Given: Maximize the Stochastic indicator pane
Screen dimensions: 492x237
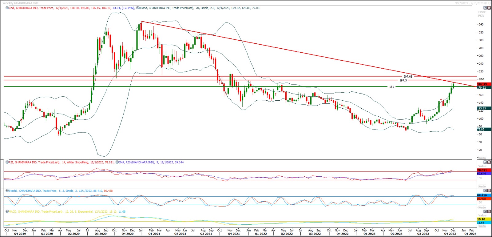Looking at the screenshot, I should tap(485, 191).
